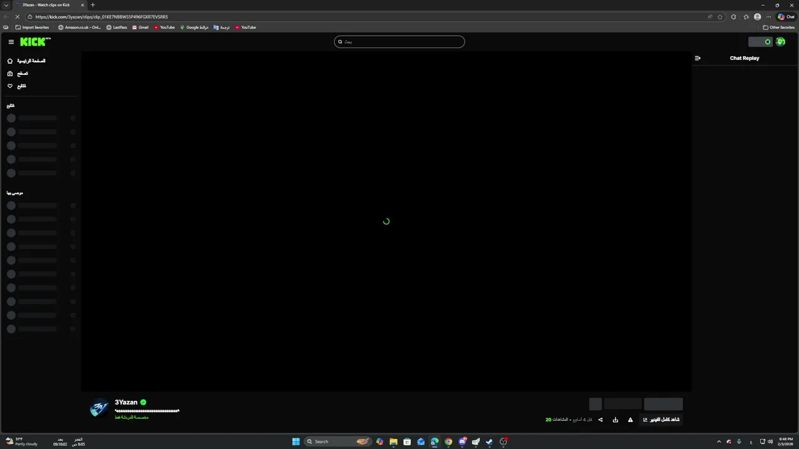799x449 pixels.
Task: Open the browser profile icon
Action: point(757,17)
